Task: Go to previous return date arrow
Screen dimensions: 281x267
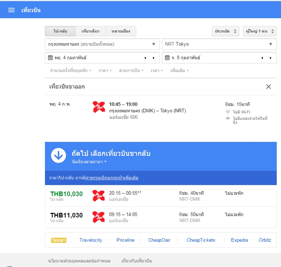Action: point(262,58)
